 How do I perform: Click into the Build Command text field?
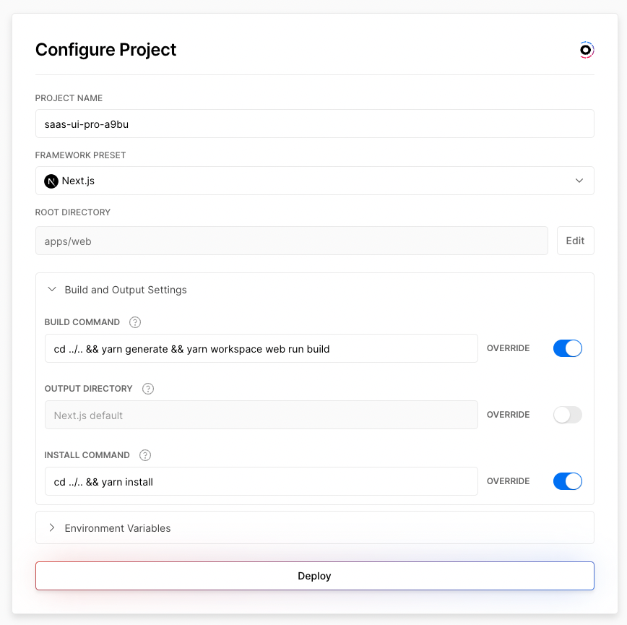point(261,348)
